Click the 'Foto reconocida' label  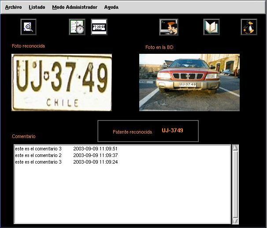29,46
